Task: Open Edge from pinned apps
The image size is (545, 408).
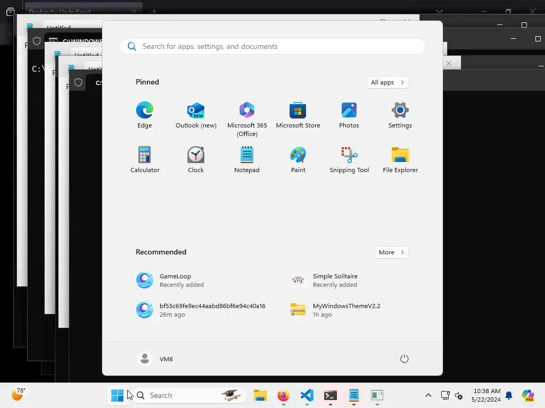Action: coord(145,115)
